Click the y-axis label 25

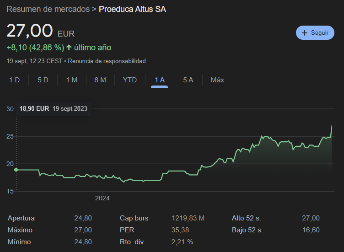(x=10, y=136)
